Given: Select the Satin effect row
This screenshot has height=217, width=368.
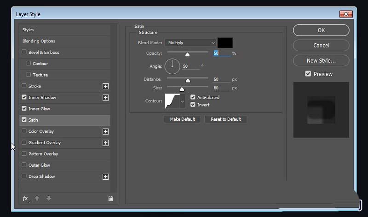Looking at the screenshot, I should 64,120.
